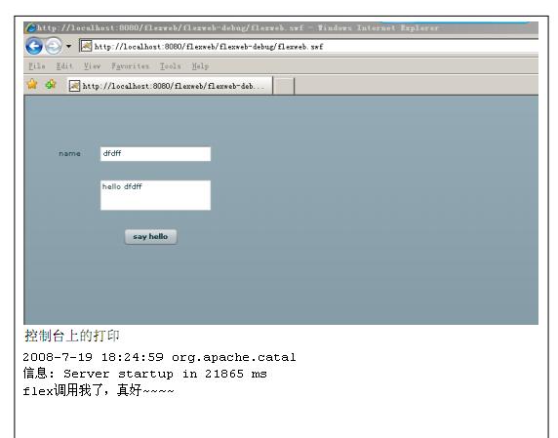
Task: Open the Help menu
Action: pyautogui.click(x=200, y=66)
